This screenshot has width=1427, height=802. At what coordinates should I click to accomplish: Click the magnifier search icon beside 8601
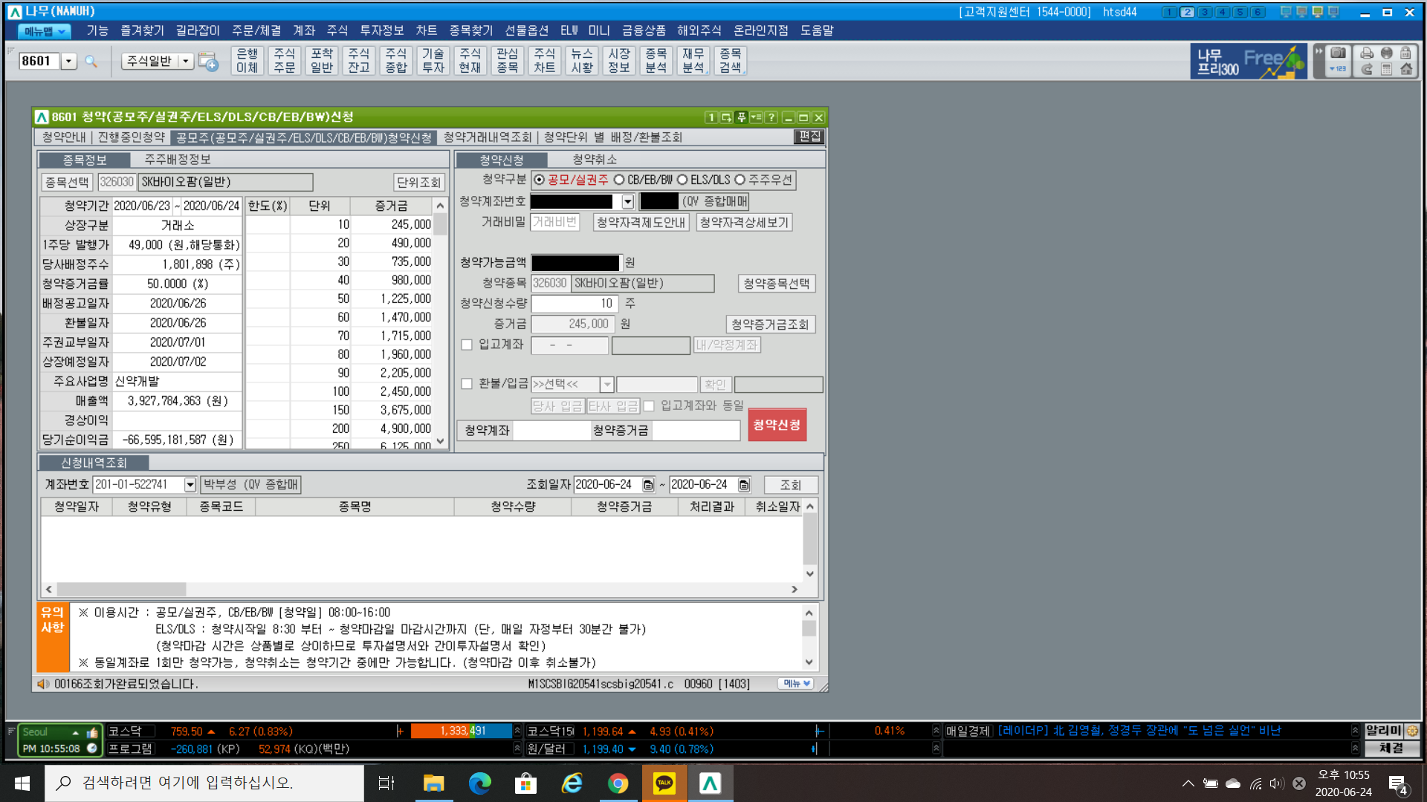pyautogui.click(x=91, y=62)
